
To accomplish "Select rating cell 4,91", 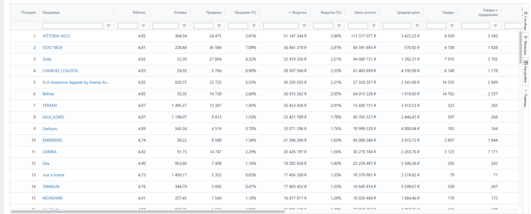I will click(x=142, y=198).
